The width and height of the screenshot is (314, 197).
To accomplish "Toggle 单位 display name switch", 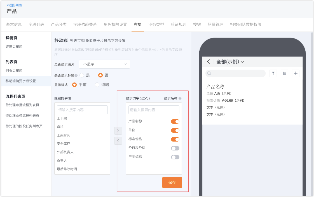I will [175, 130].
